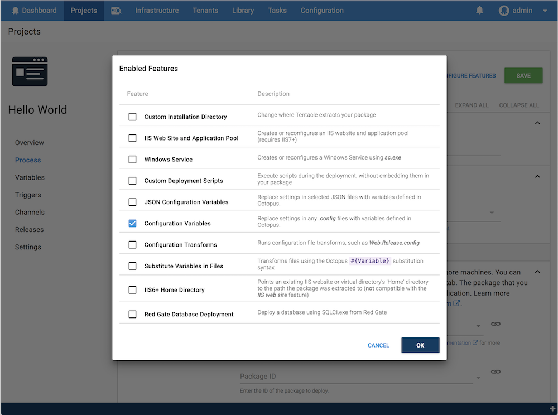Collapse the top section chevron under Collapse All
This screenshot has height=415, width=558.
coord(537,123)
